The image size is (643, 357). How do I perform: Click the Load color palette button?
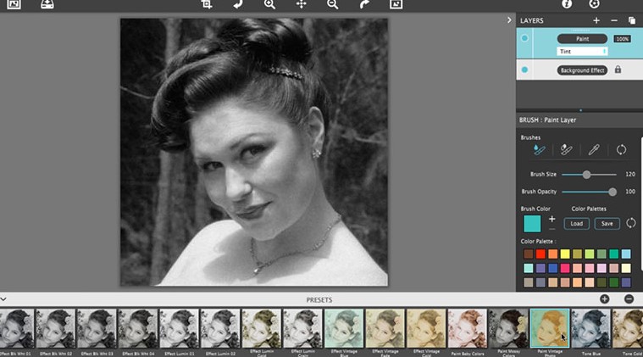click(x=577, y=224)
